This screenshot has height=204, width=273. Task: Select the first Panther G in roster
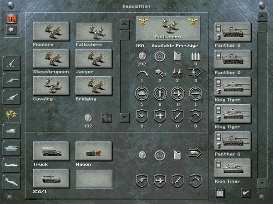233,32
